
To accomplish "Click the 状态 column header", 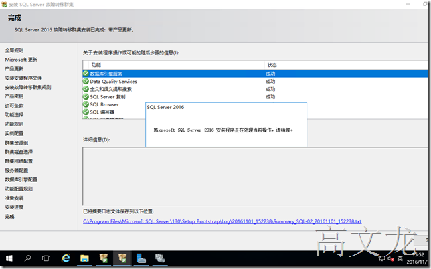I will tap(347, 65).
